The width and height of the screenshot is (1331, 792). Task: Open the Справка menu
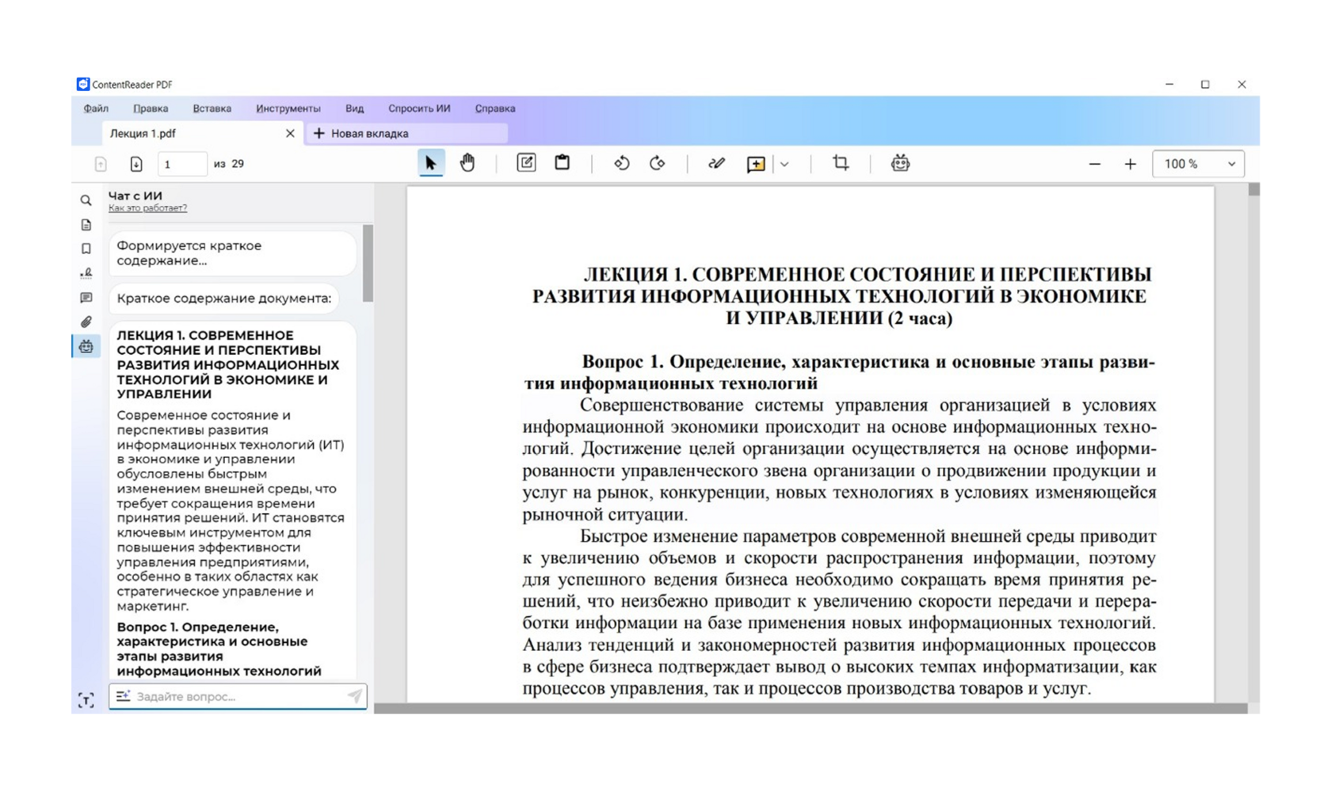point(495,109)
